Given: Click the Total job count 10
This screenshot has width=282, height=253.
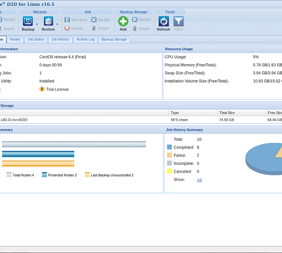Looking at the screenshot, I should click(x=199, y=139).
